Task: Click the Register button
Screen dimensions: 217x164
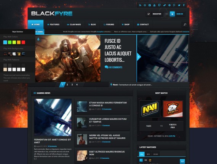Action: 155,14
